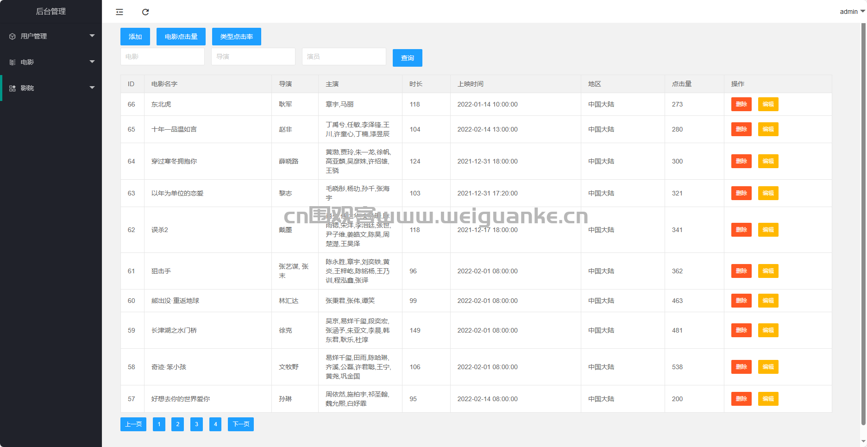Viewport: 867px width, 447px height.
Task: Click the 影院 grid icon in the sidebar
Action: point(13,88)
